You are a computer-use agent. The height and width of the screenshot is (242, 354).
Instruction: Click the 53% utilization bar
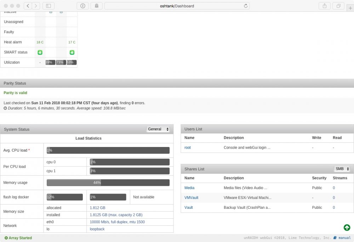coord(72,63)
